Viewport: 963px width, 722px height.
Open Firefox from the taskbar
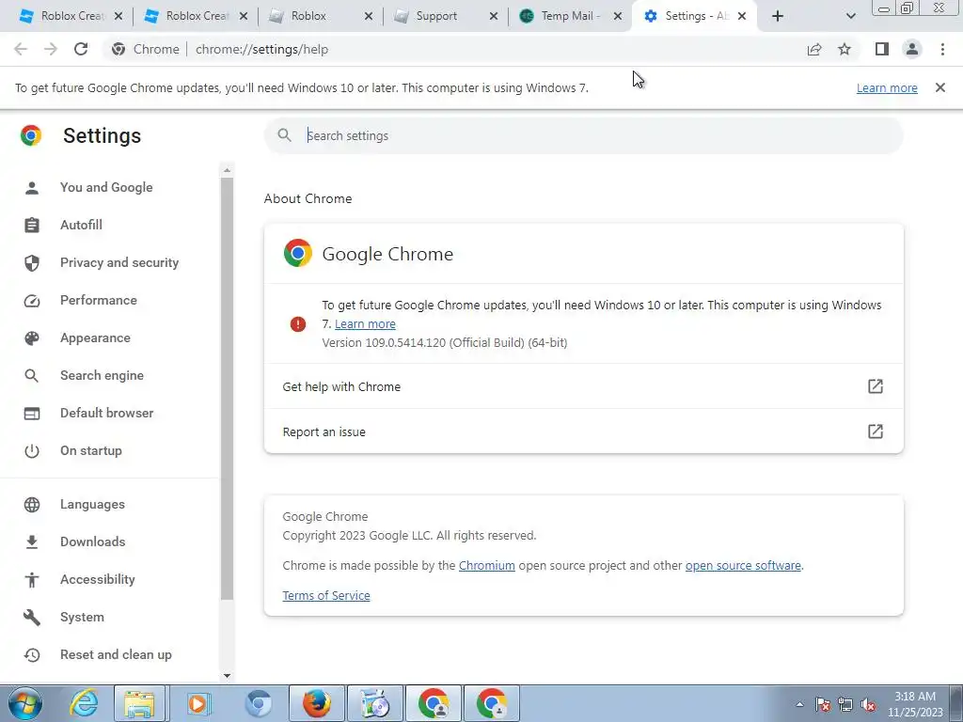(317, 703)
